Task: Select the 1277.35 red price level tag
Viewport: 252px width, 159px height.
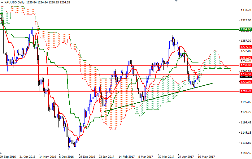Action: (x=245, y=47)
